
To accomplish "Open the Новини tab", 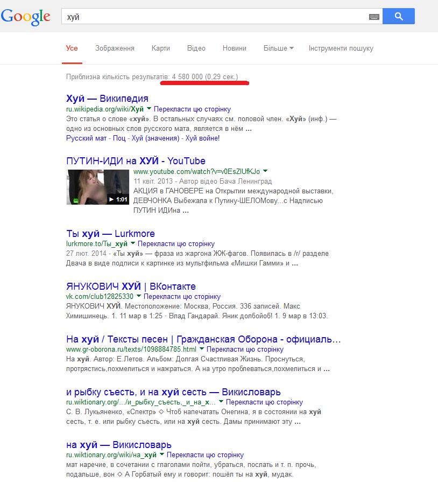I will coord(235,48).
